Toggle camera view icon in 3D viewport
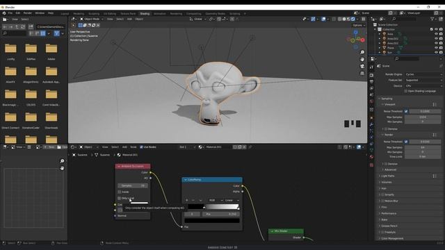This screenshot has height=250, width=445. tap(362, 66)
